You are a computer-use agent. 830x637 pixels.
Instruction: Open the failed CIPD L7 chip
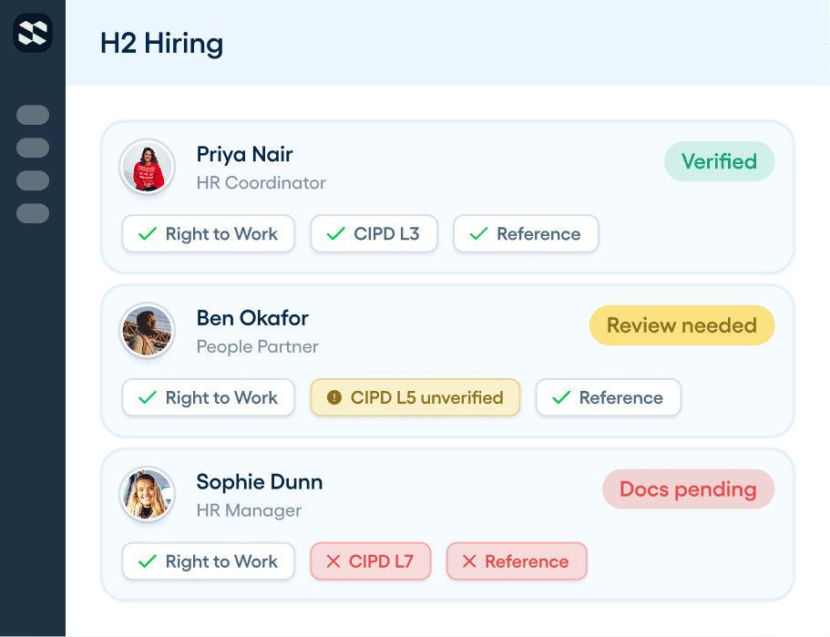371,560
